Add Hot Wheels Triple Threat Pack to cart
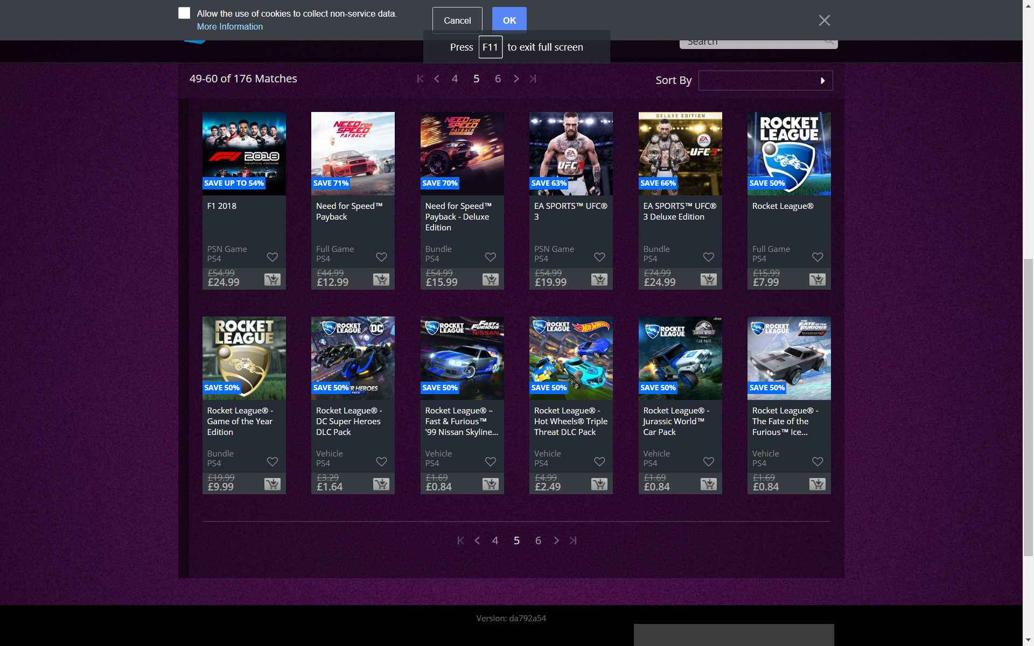The image size is (1034, 646). coord(599,484)
